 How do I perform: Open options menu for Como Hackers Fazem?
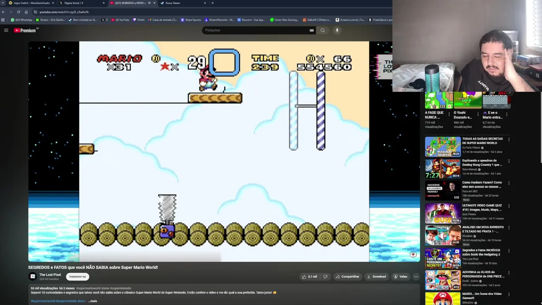point(509,183)
